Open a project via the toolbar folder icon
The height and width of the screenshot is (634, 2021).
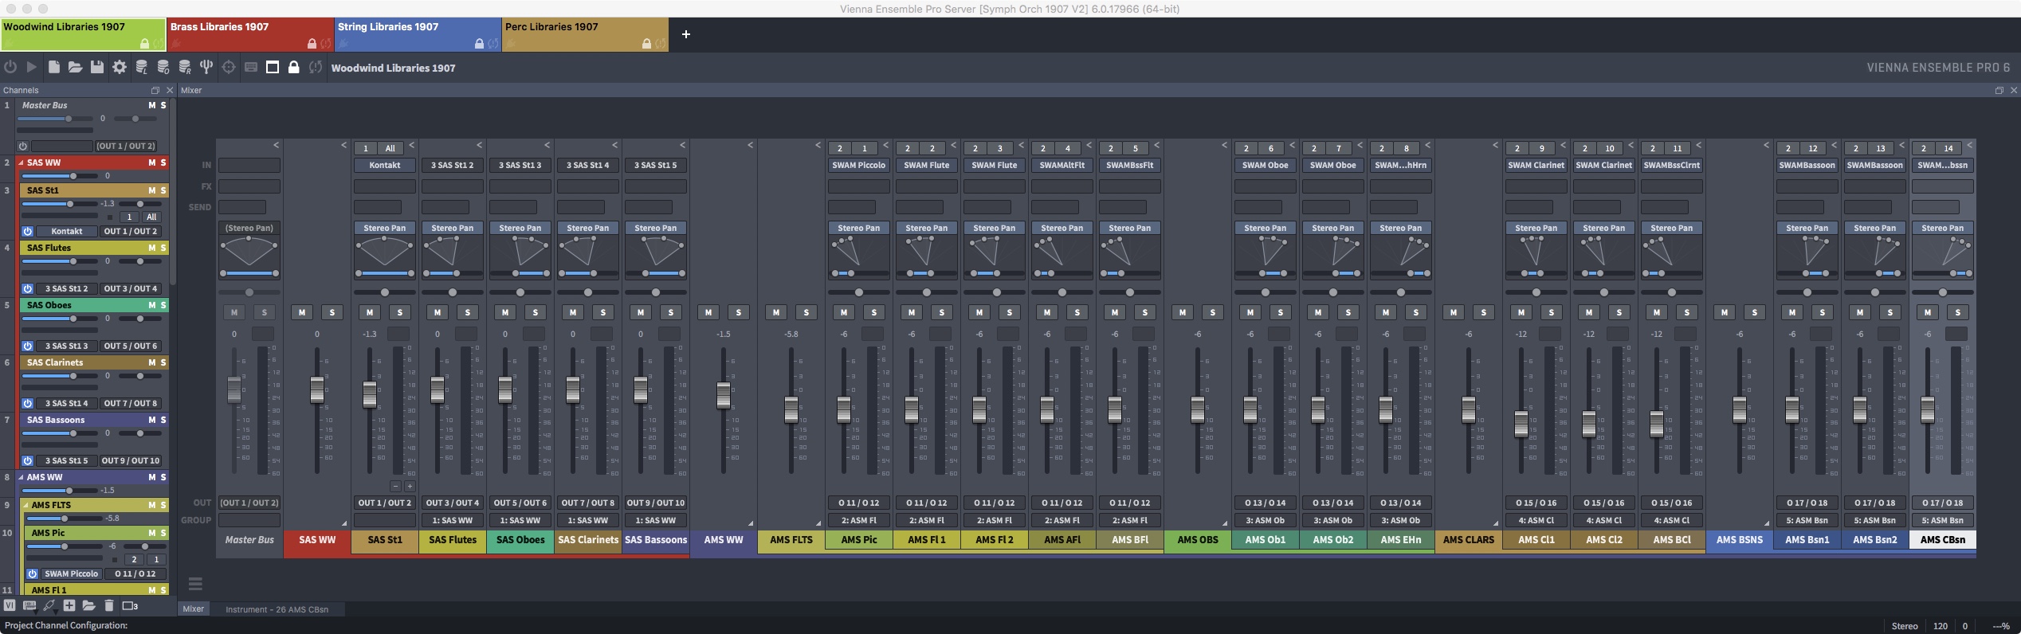[x=75, y=68]
